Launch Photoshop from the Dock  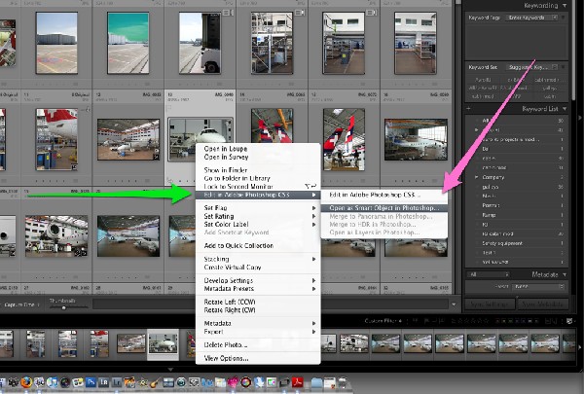91,382
